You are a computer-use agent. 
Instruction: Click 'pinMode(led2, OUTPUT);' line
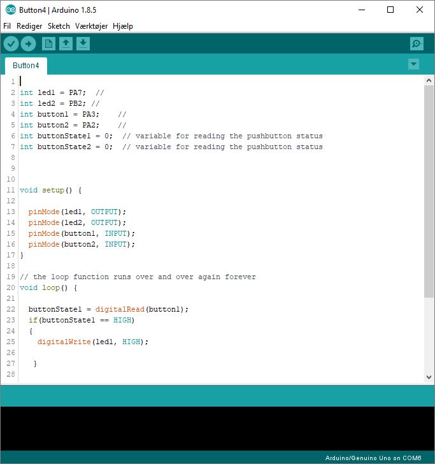point(77,222)
